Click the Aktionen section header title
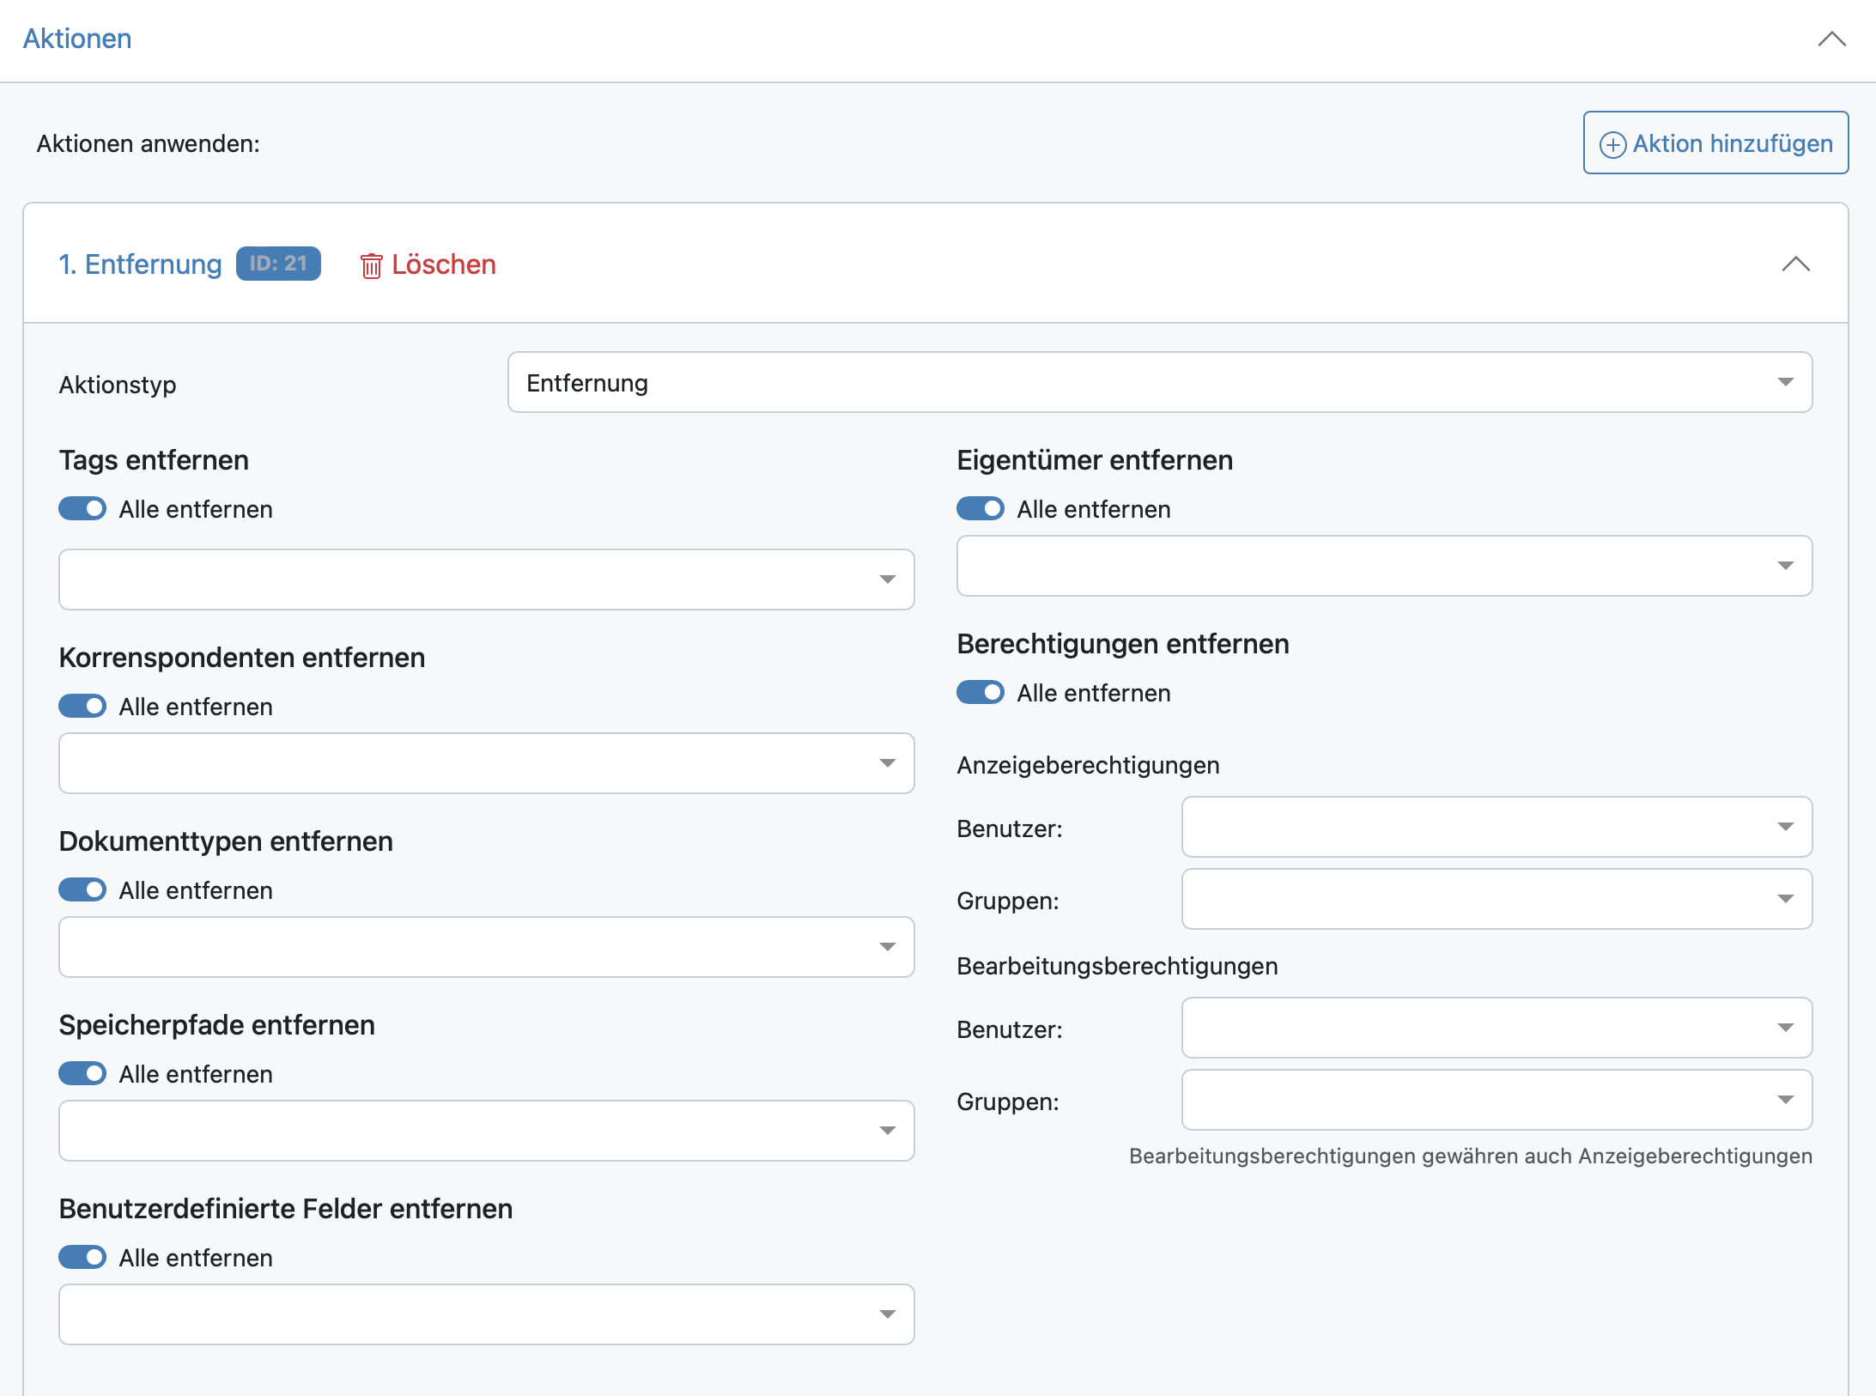This screenshot has width=1876, height=1396. (x=77, y=39)
